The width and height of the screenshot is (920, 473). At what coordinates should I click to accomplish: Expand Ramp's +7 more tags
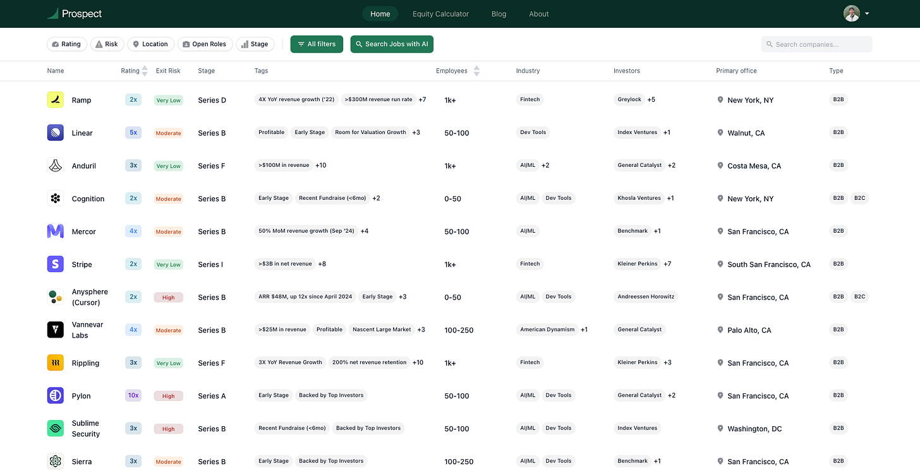point(422,99)
